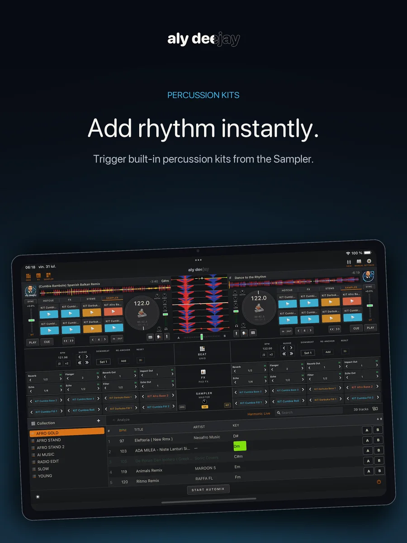Image resolution: width=407 pixels, height=543 pixels.
Task: Play the left deck top KIT Darbuk sample pad
Action: coord(92,313)
